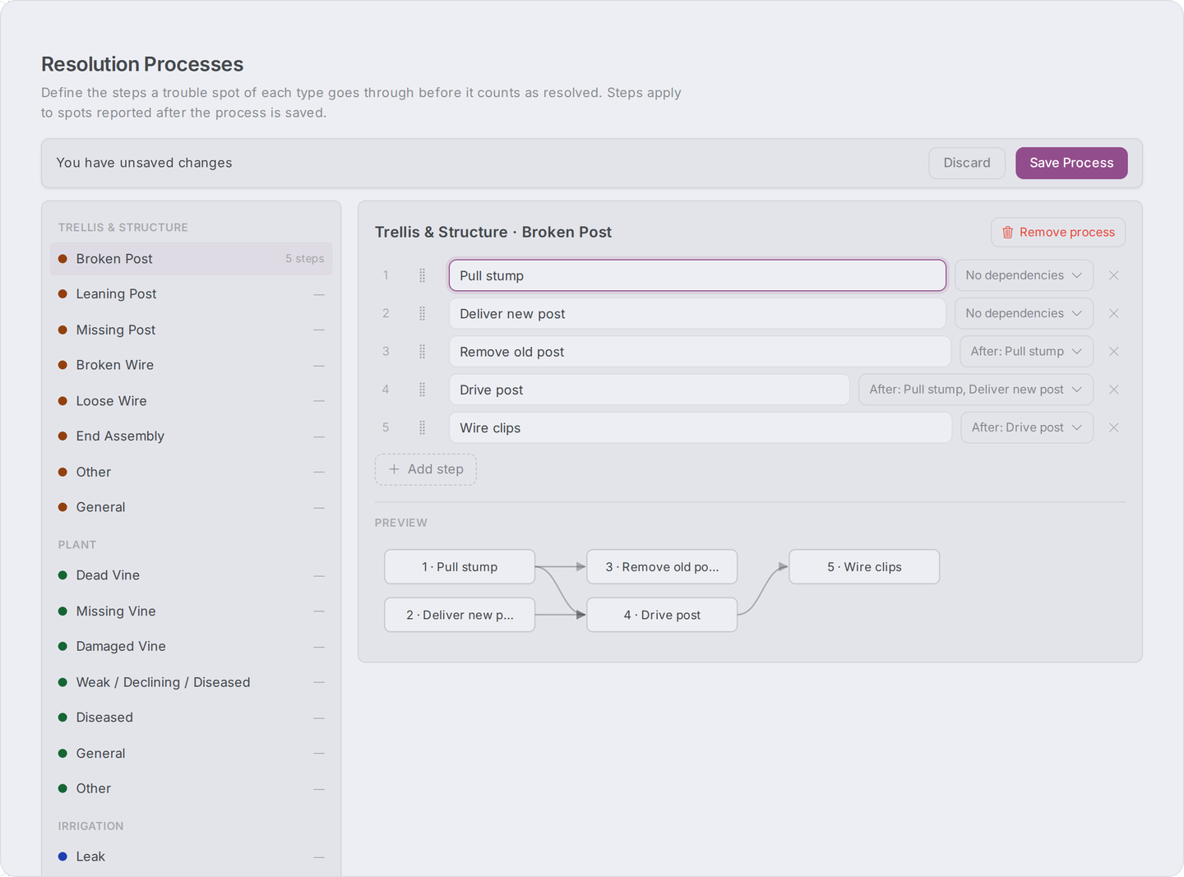Grab the drag handle for Drive post
Screen dimensions: 1184x877
click(x=422, y=390)
